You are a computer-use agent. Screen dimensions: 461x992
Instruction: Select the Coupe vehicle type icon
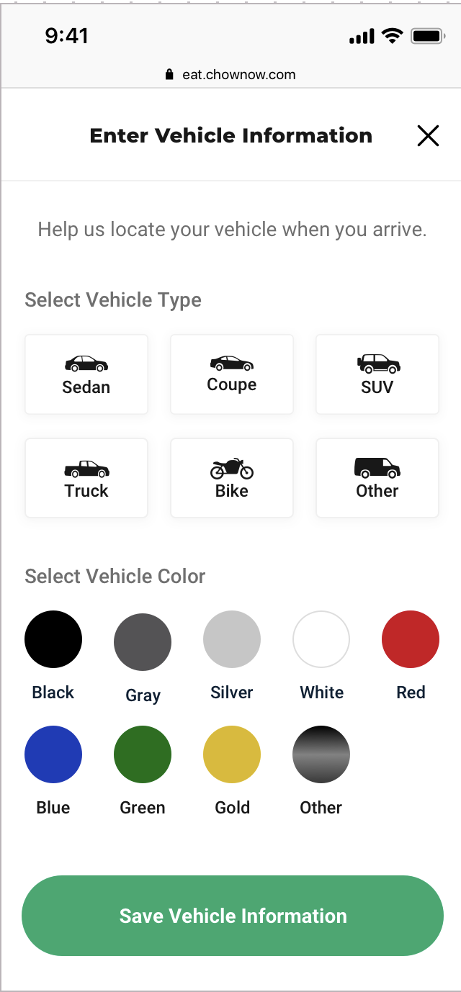231,374
